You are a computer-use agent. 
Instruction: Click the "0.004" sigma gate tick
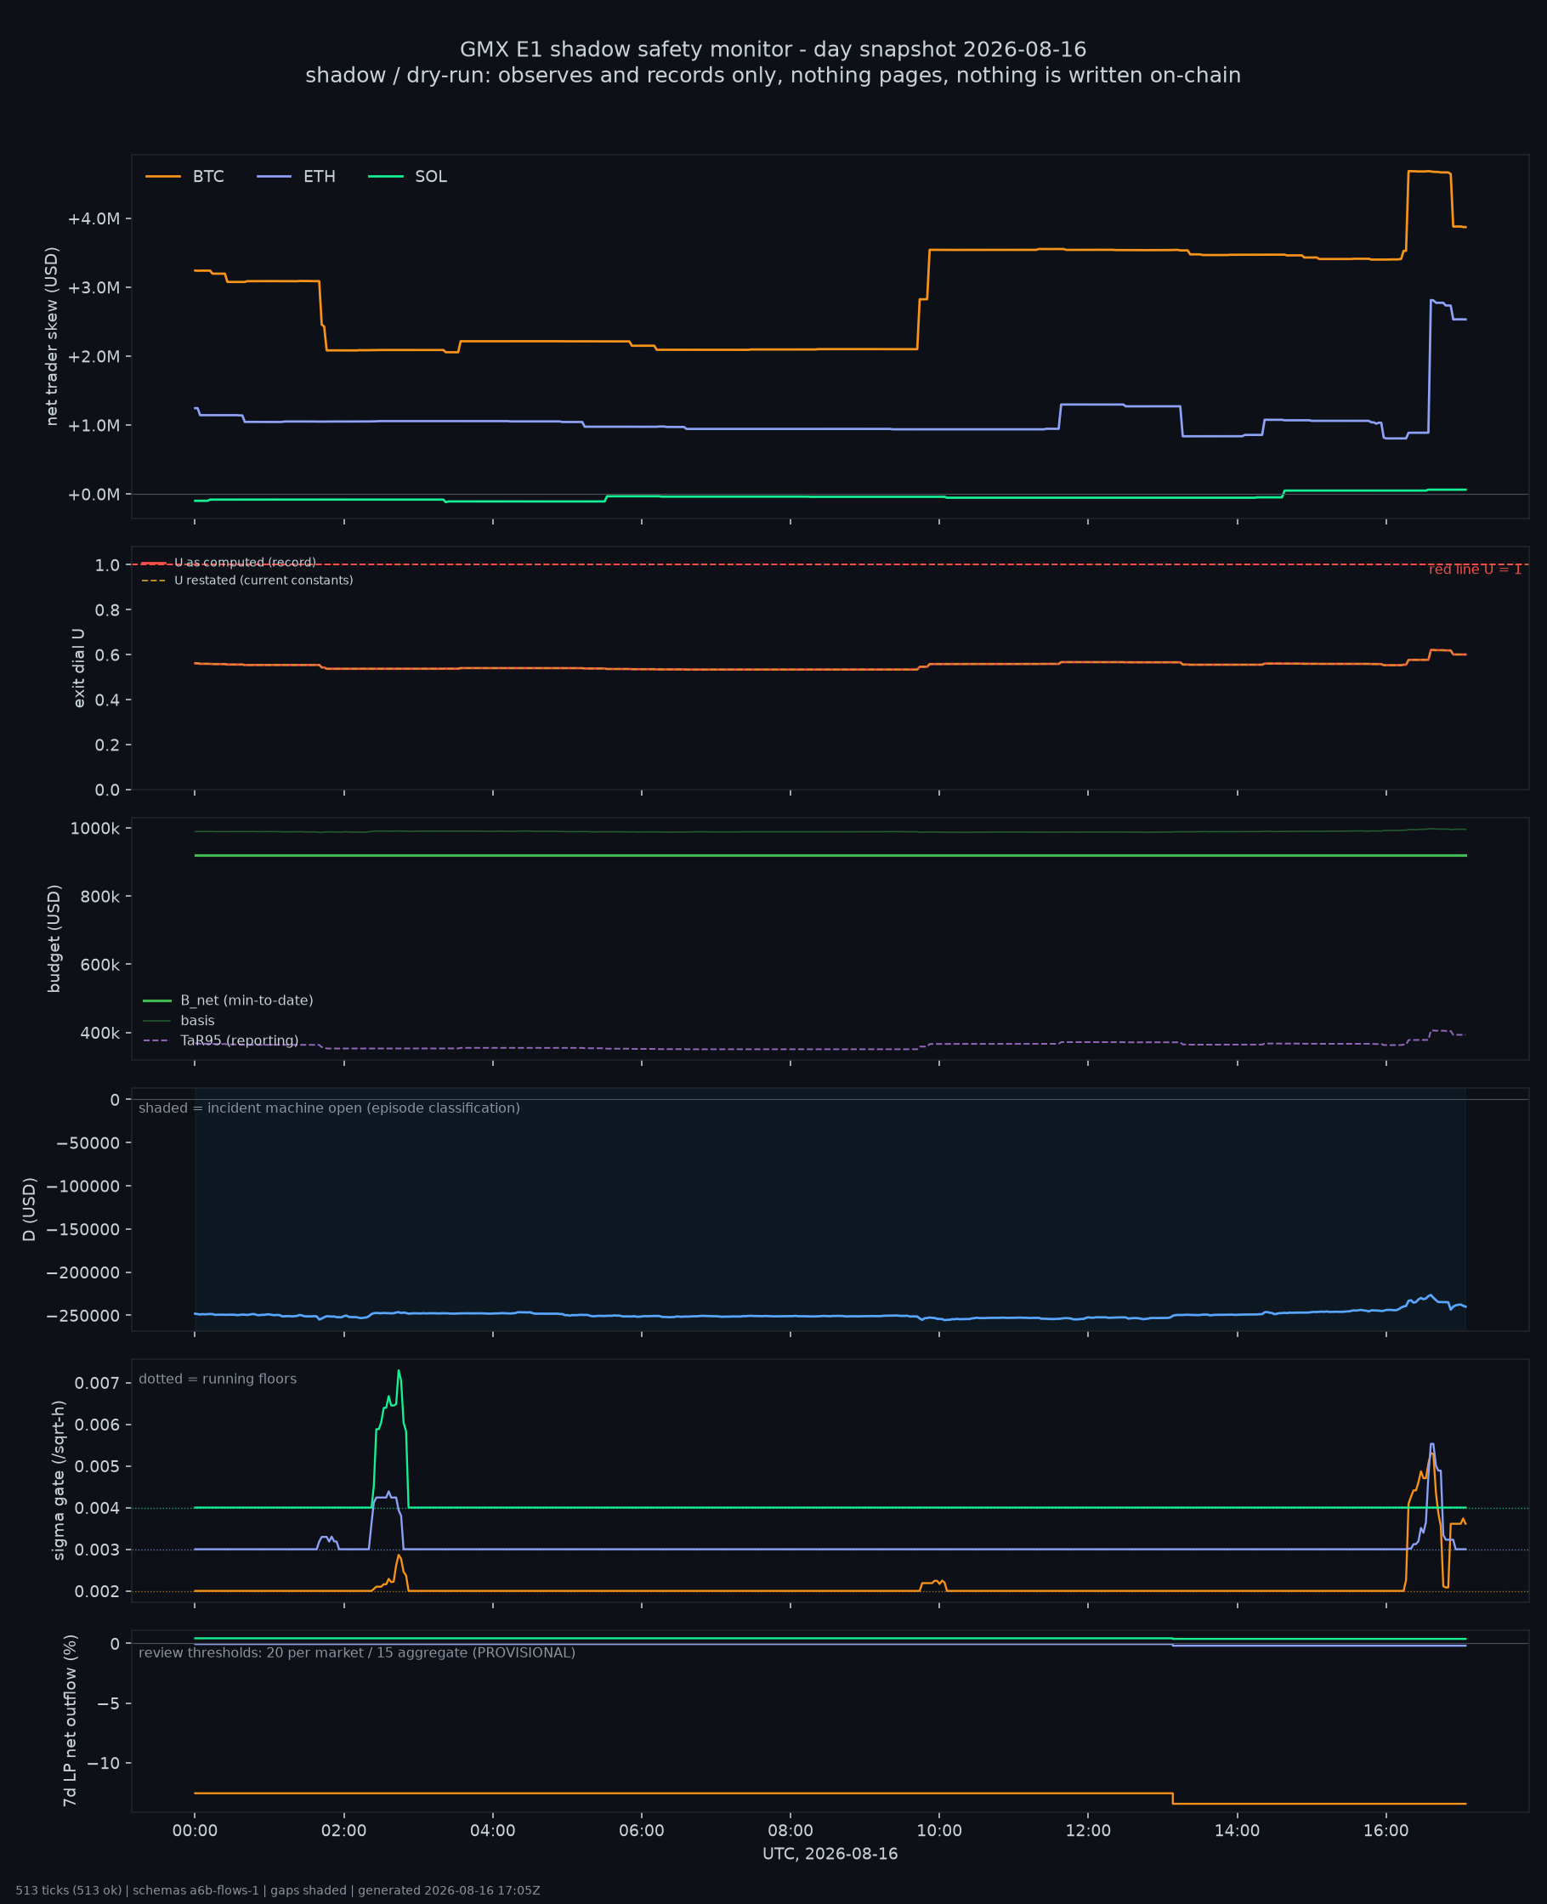tap(97, 1509)
